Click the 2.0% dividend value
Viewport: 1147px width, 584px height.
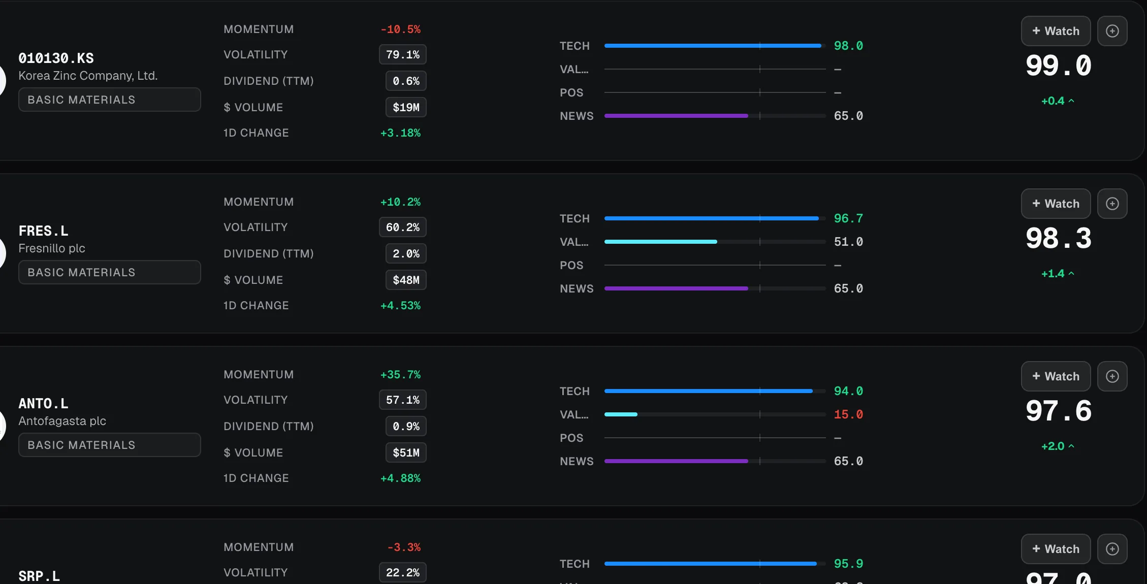406,253
